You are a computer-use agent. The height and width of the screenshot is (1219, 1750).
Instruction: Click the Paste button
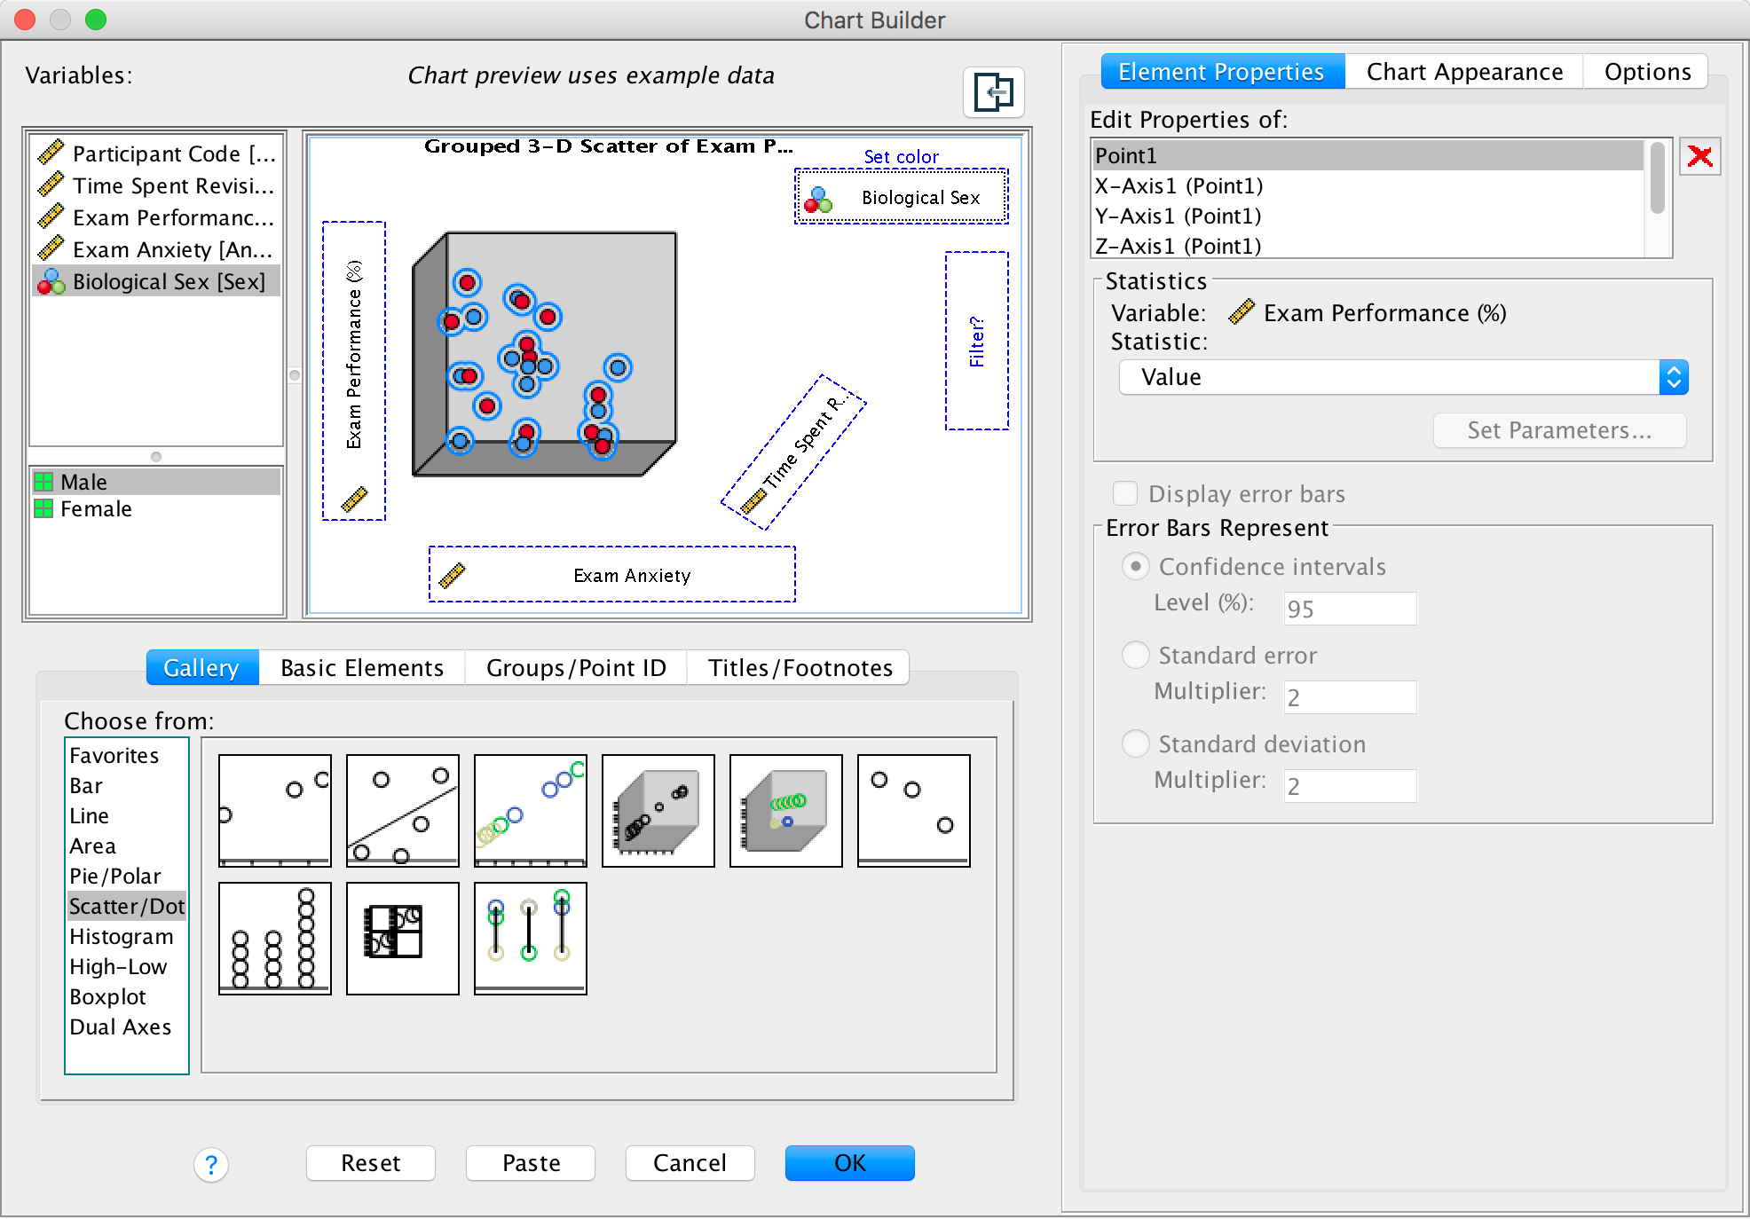pyautogui.click(x=531, y=1163)
